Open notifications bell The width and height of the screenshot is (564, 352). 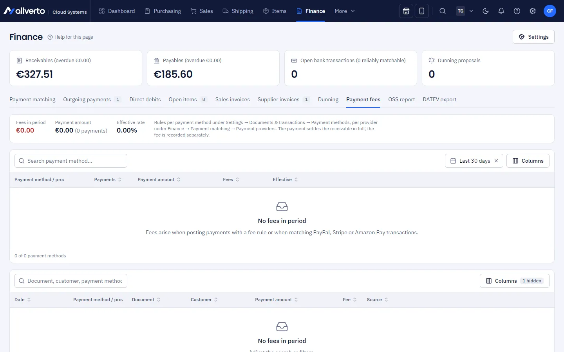(x=501, y=11)
